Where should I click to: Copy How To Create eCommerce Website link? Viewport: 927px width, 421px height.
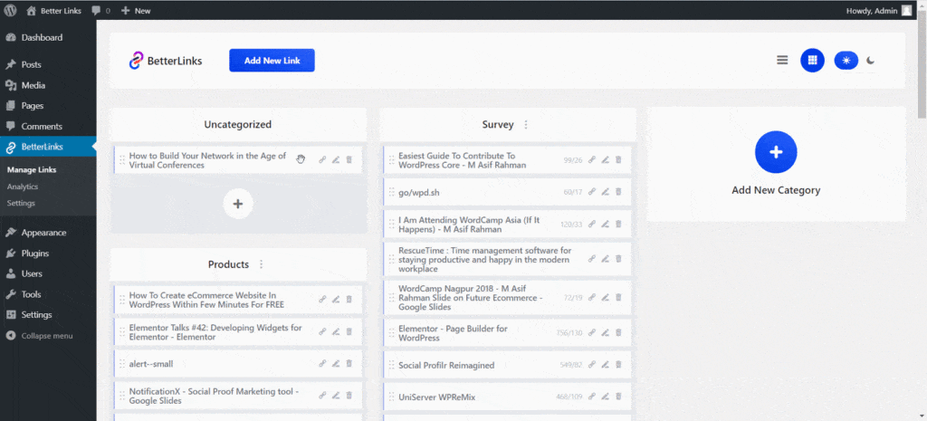point(323,299)
